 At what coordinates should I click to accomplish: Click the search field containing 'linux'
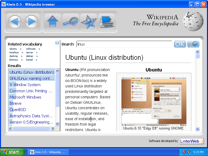click(124, 44)
